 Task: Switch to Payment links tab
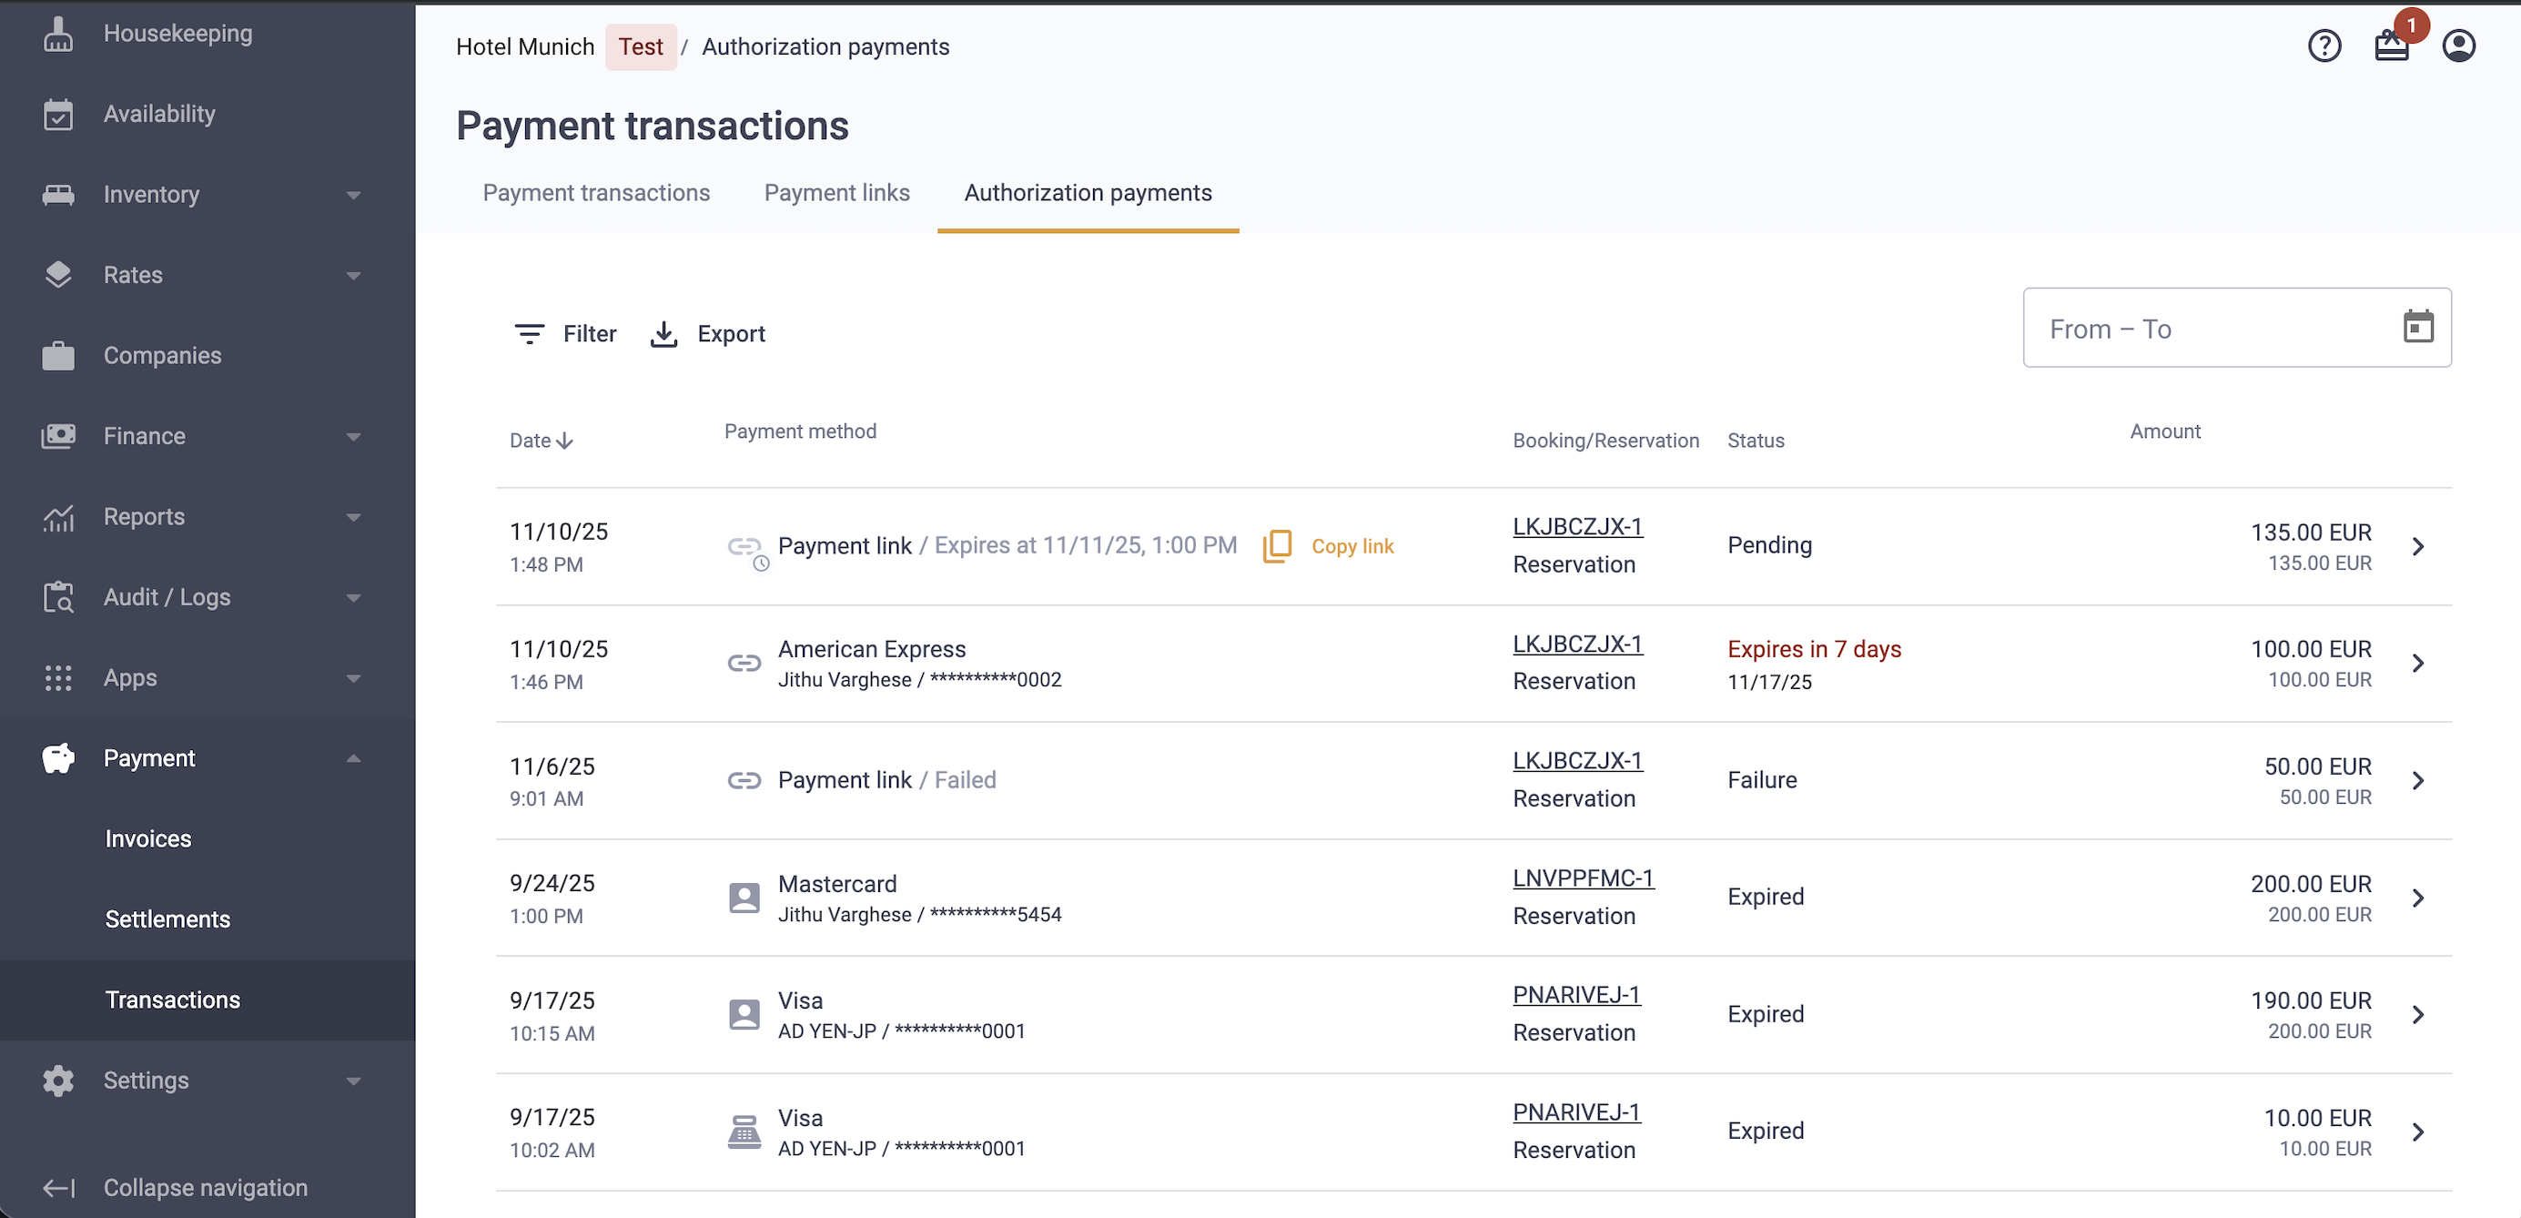pyautogui.click(x=836, y=193)
